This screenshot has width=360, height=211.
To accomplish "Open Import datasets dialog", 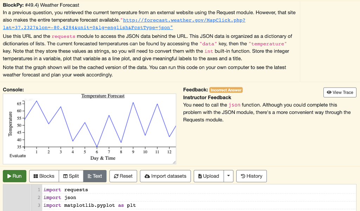I will point(165,176).
